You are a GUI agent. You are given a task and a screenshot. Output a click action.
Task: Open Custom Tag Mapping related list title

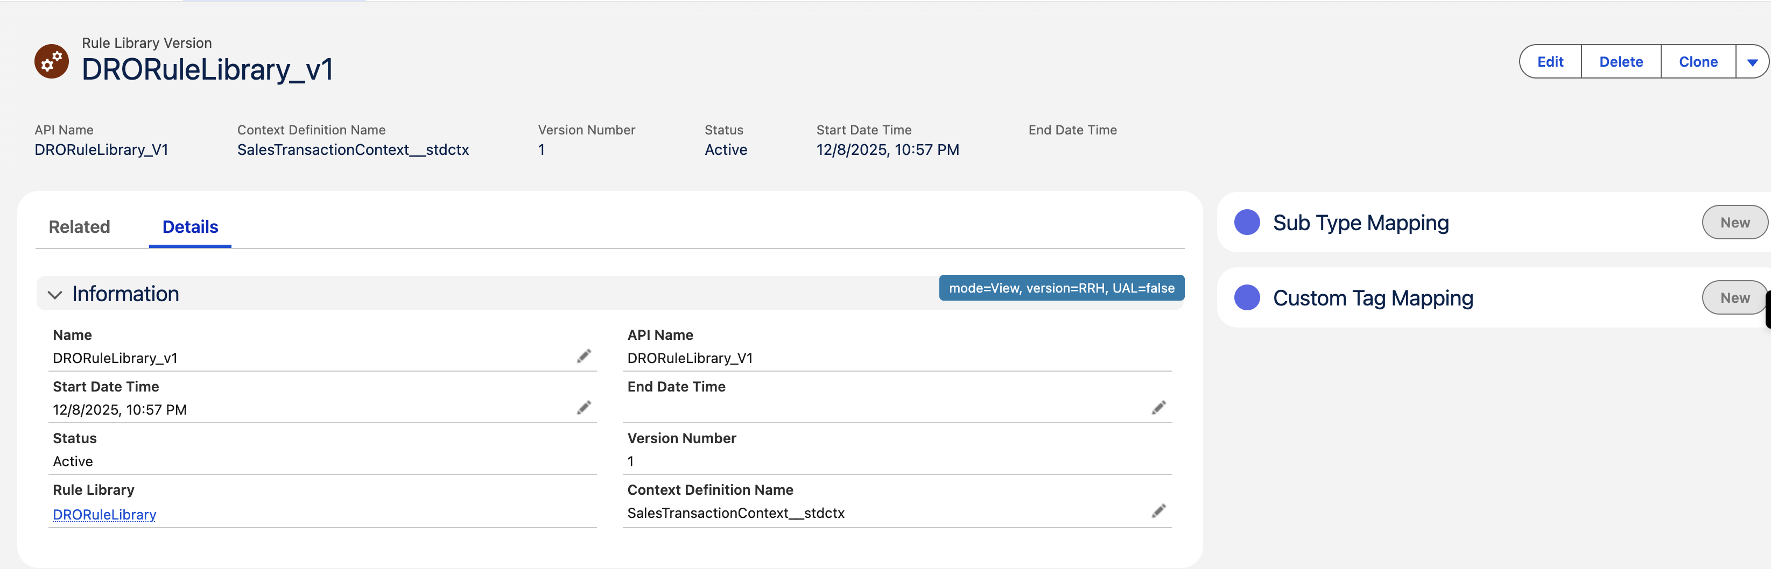(x=1373, y=298)
